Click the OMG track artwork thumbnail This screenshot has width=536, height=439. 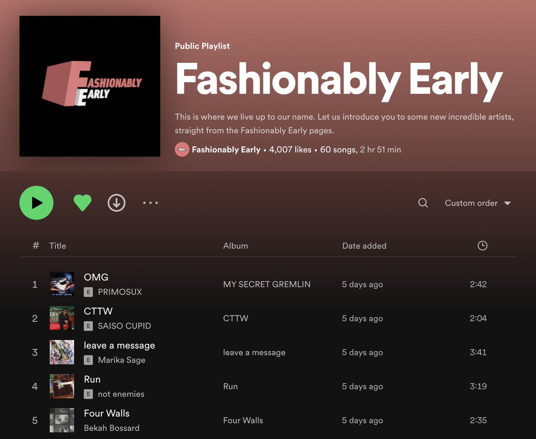click(62, 284)
